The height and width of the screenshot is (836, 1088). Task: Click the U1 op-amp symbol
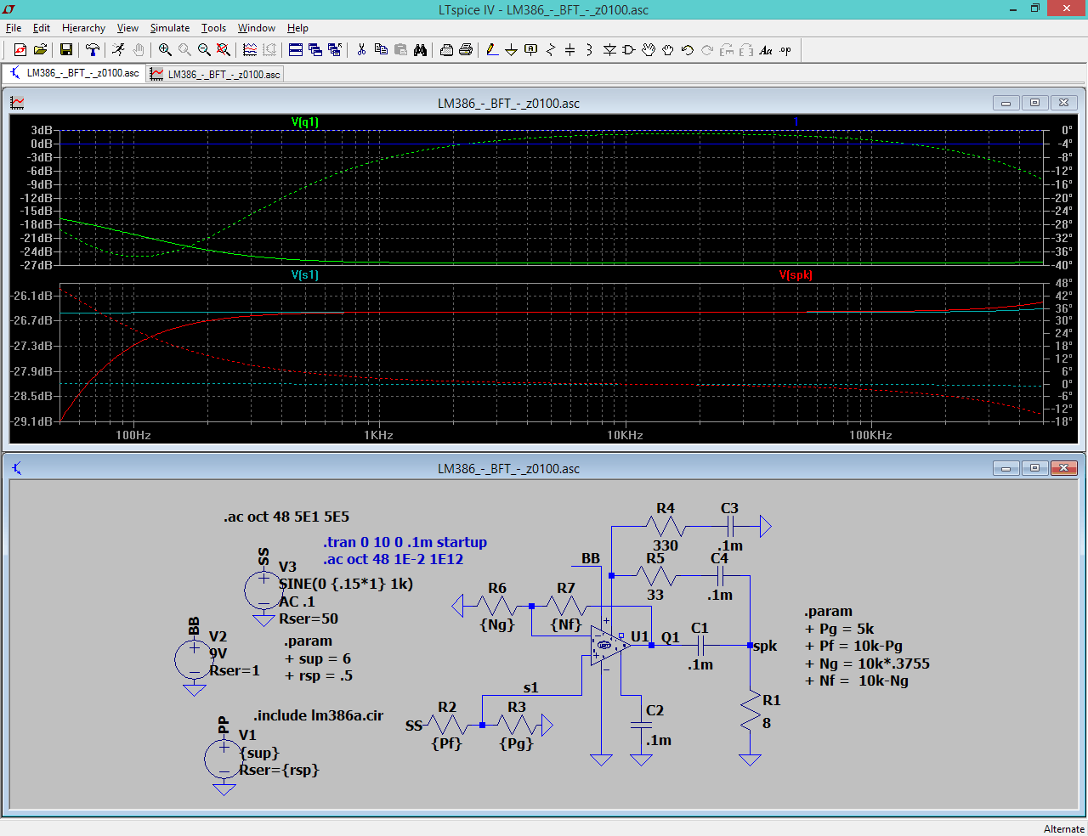(x=609, y=646)
